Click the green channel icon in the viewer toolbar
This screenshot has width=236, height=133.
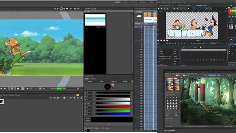(12, 89)
